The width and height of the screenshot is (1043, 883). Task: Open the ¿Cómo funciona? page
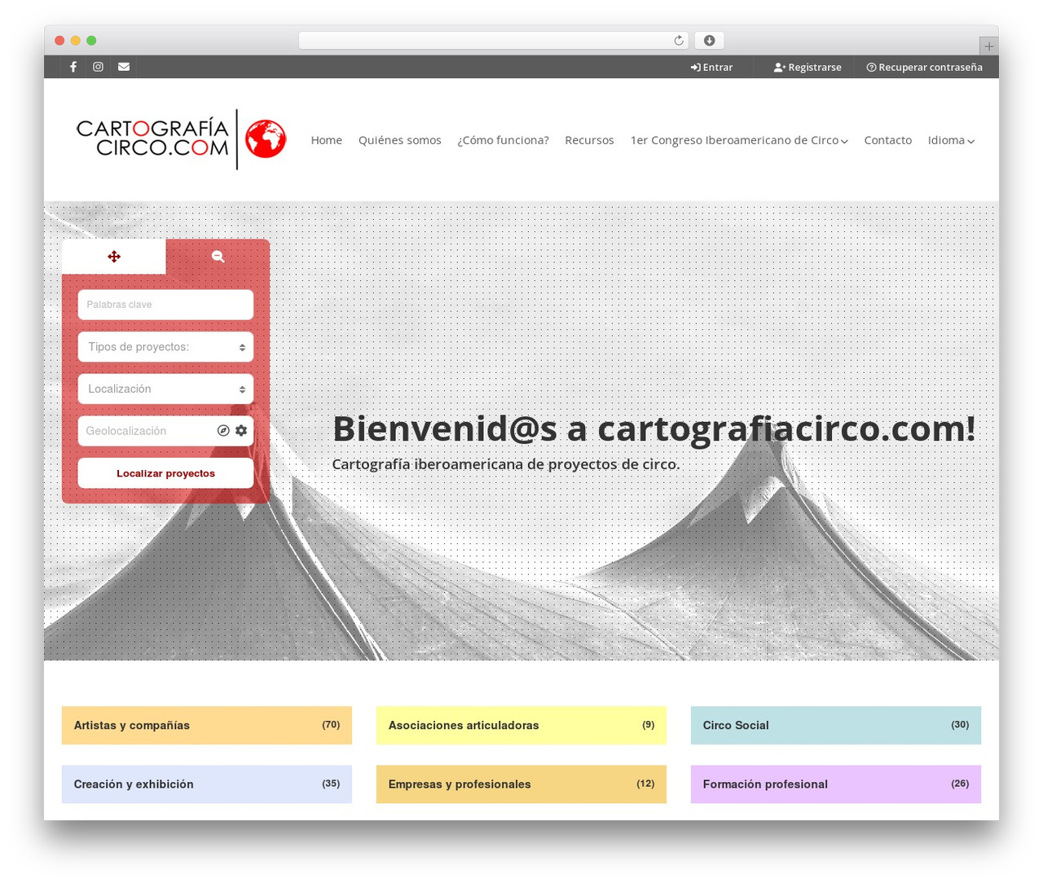click(x=503, y=140)
